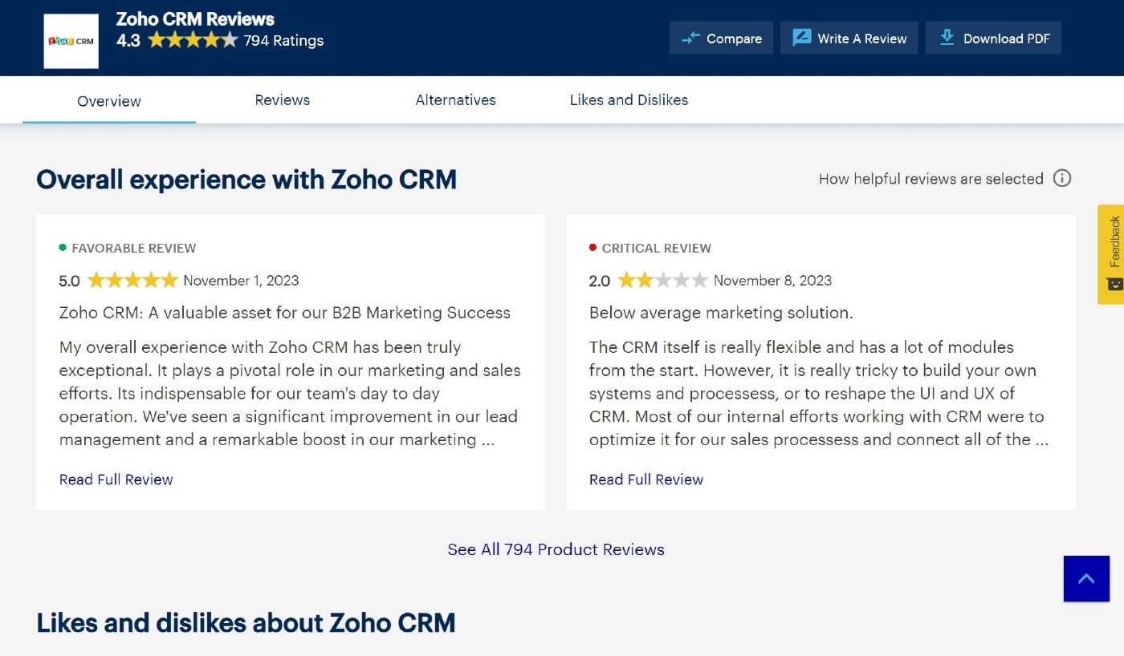Click the two-star rating of critical review
Viewport: 1124px width, 656px height.
coord(662,281)
